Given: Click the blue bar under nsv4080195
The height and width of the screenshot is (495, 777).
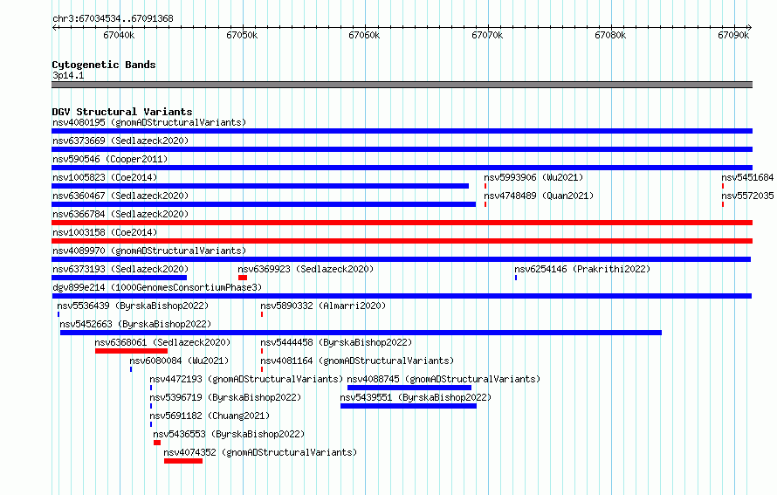Looking at the screenshot, I should point(402,131).
